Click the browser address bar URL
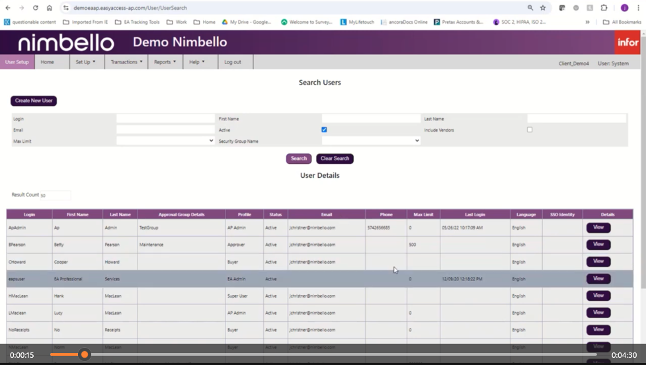 (x=130, y=8)
